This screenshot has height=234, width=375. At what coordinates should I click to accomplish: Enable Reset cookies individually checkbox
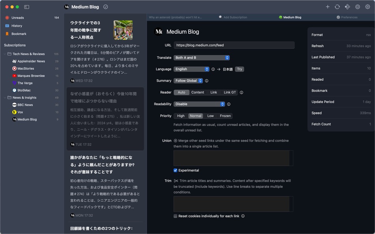pos(175,216)
